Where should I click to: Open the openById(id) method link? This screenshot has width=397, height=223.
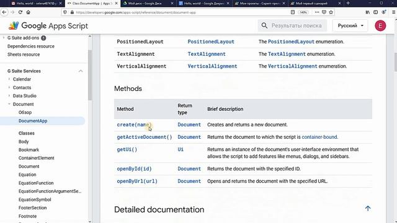[134, 168]
